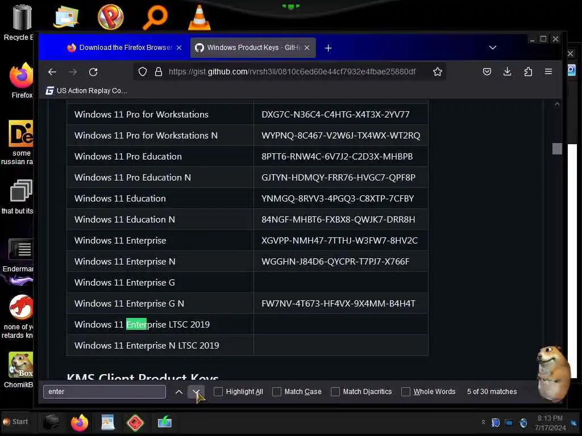Switch to Windows Product Keys tab
582x436 pixels.
point(253,48)
